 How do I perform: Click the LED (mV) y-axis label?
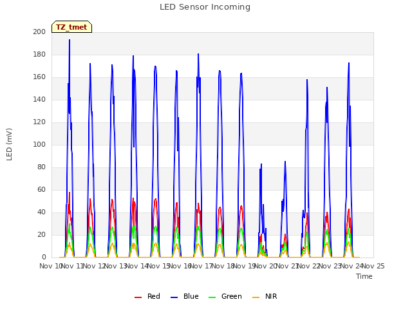tap(9, 144)
